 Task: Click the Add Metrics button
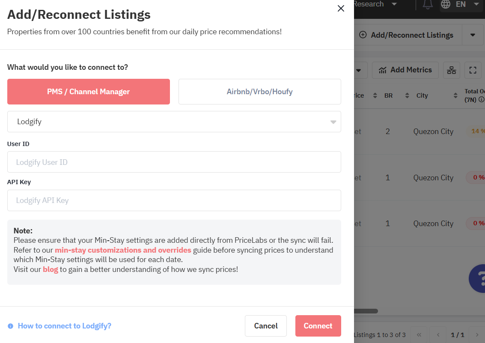(405, 70)
